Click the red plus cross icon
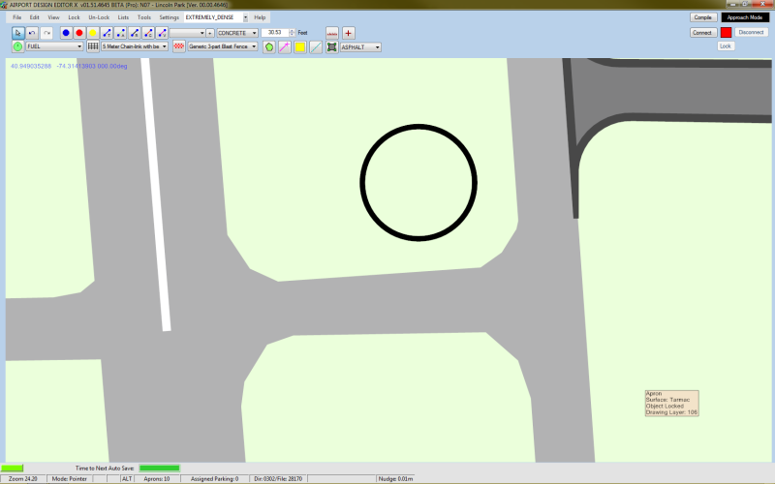This screenshot has width=775, height=484. pyautogui.click(x=349, y=33)
